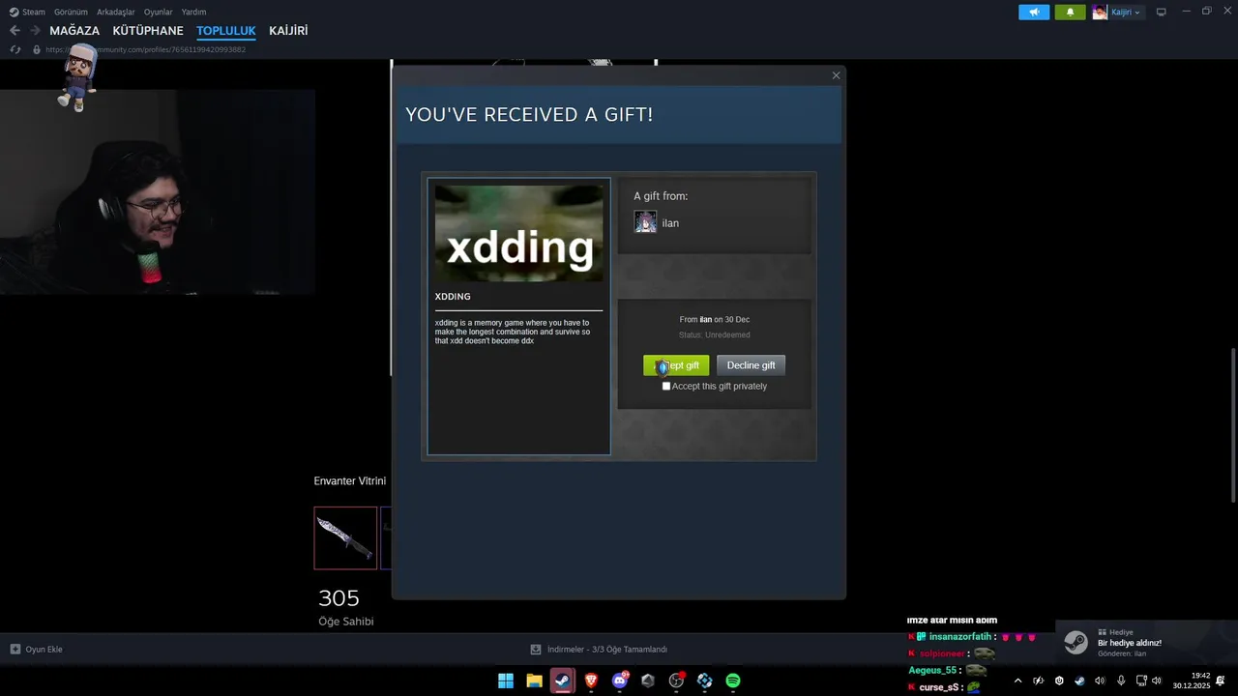Show hidden tray icons chevron
This screenshot has height=696, width=1238.
(1017, 681)
